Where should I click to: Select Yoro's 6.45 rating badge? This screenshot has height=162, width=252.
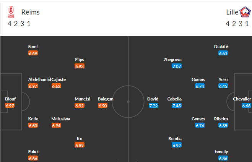(223, 86)
